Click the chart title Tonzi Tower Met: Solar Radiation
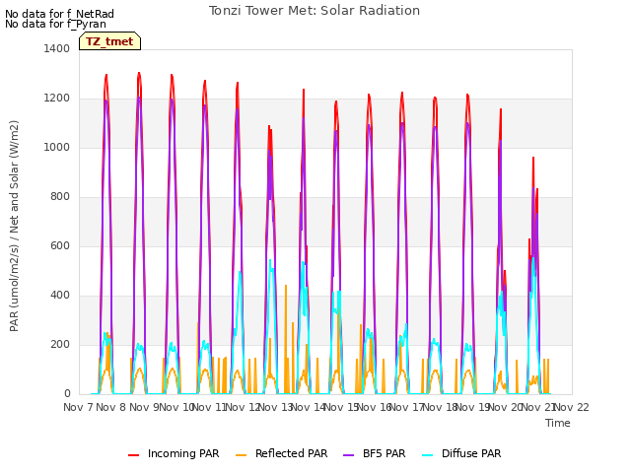 pos(315,11)
